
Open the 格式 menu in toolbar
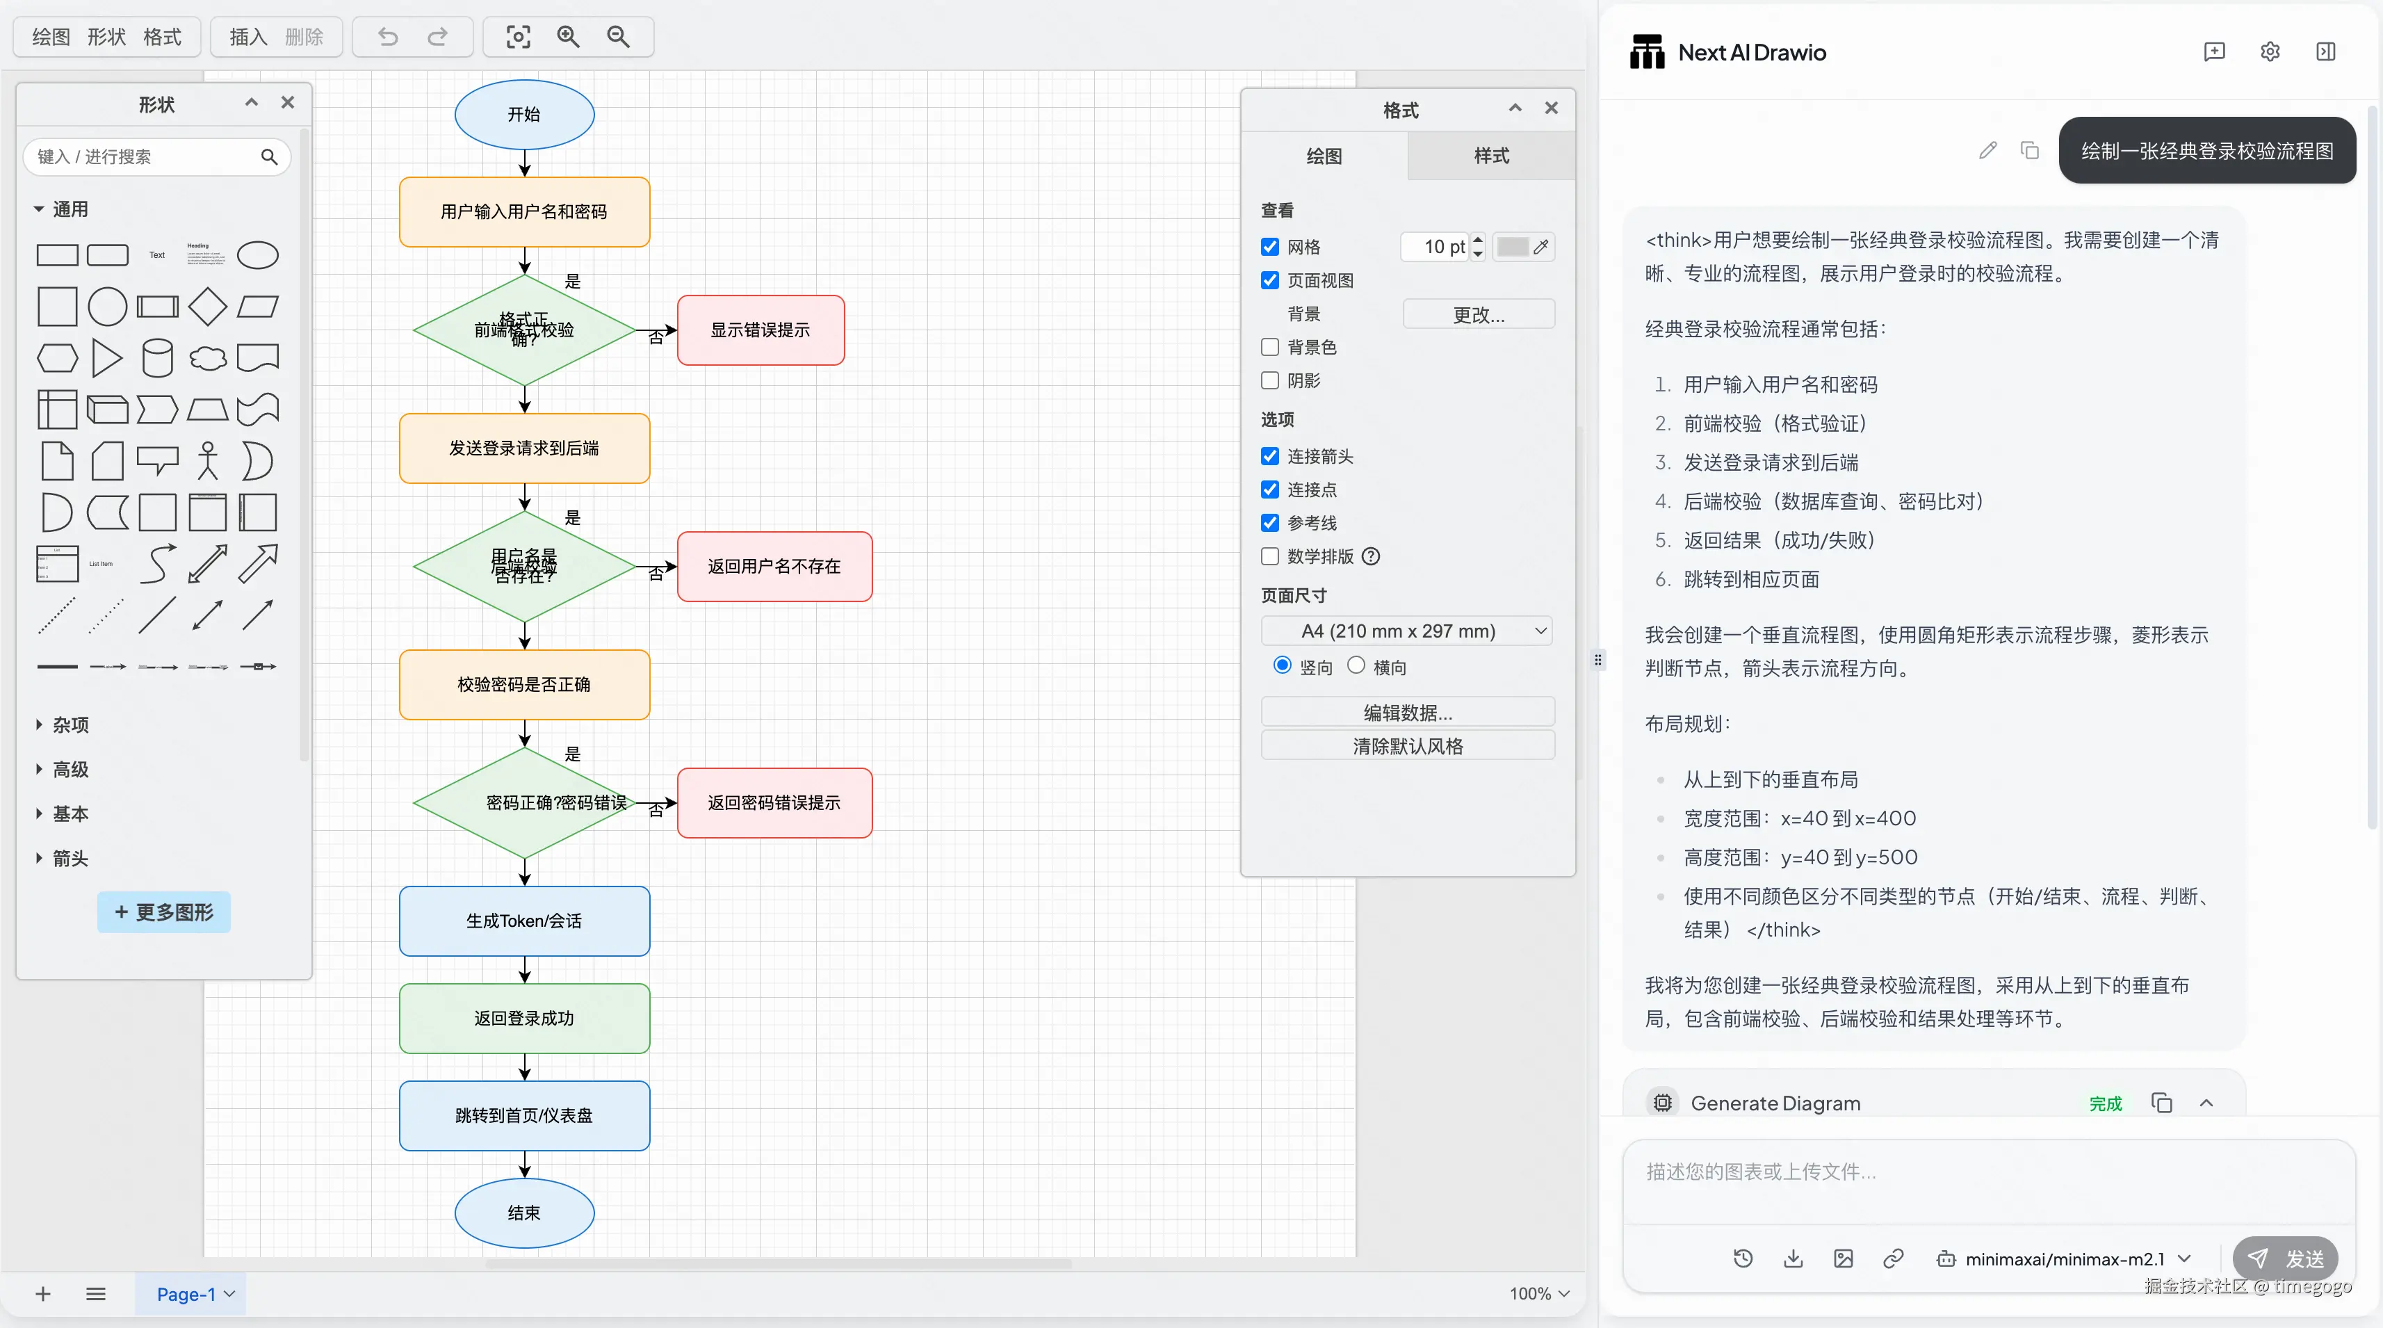[x=162, y=37]
